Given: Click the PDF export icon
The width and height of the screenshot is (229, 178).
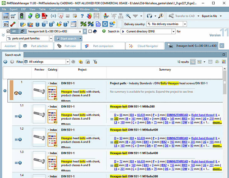Looking at the screenshot, I should coord(44,16).
